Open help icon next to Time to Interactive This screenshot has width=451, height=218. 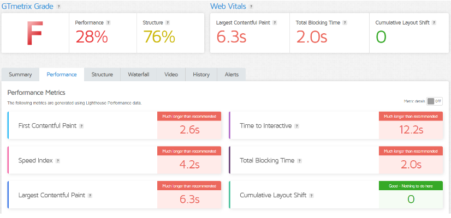click(296, 126)
